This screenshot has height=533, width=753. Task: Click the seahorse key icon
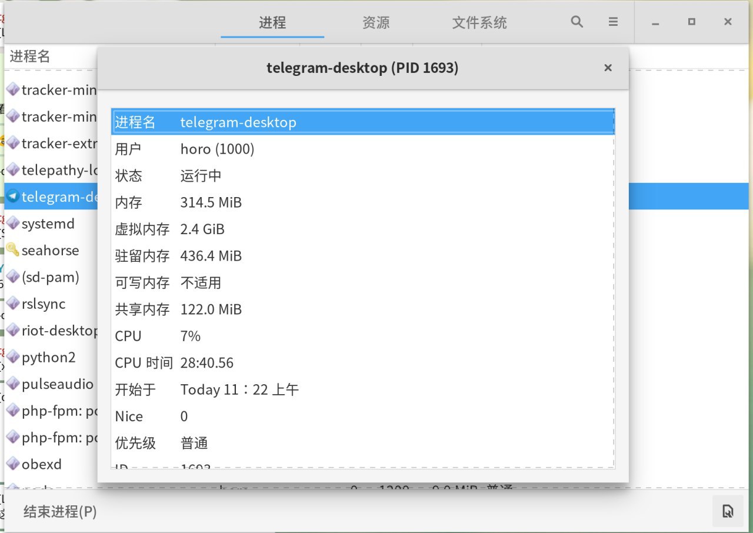(12, 250)
